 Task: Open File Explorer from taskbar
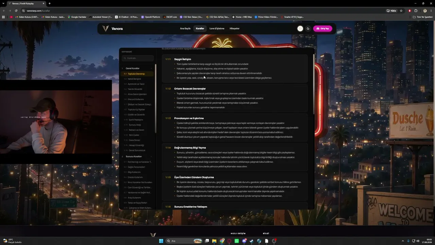[x=214, y=241]
